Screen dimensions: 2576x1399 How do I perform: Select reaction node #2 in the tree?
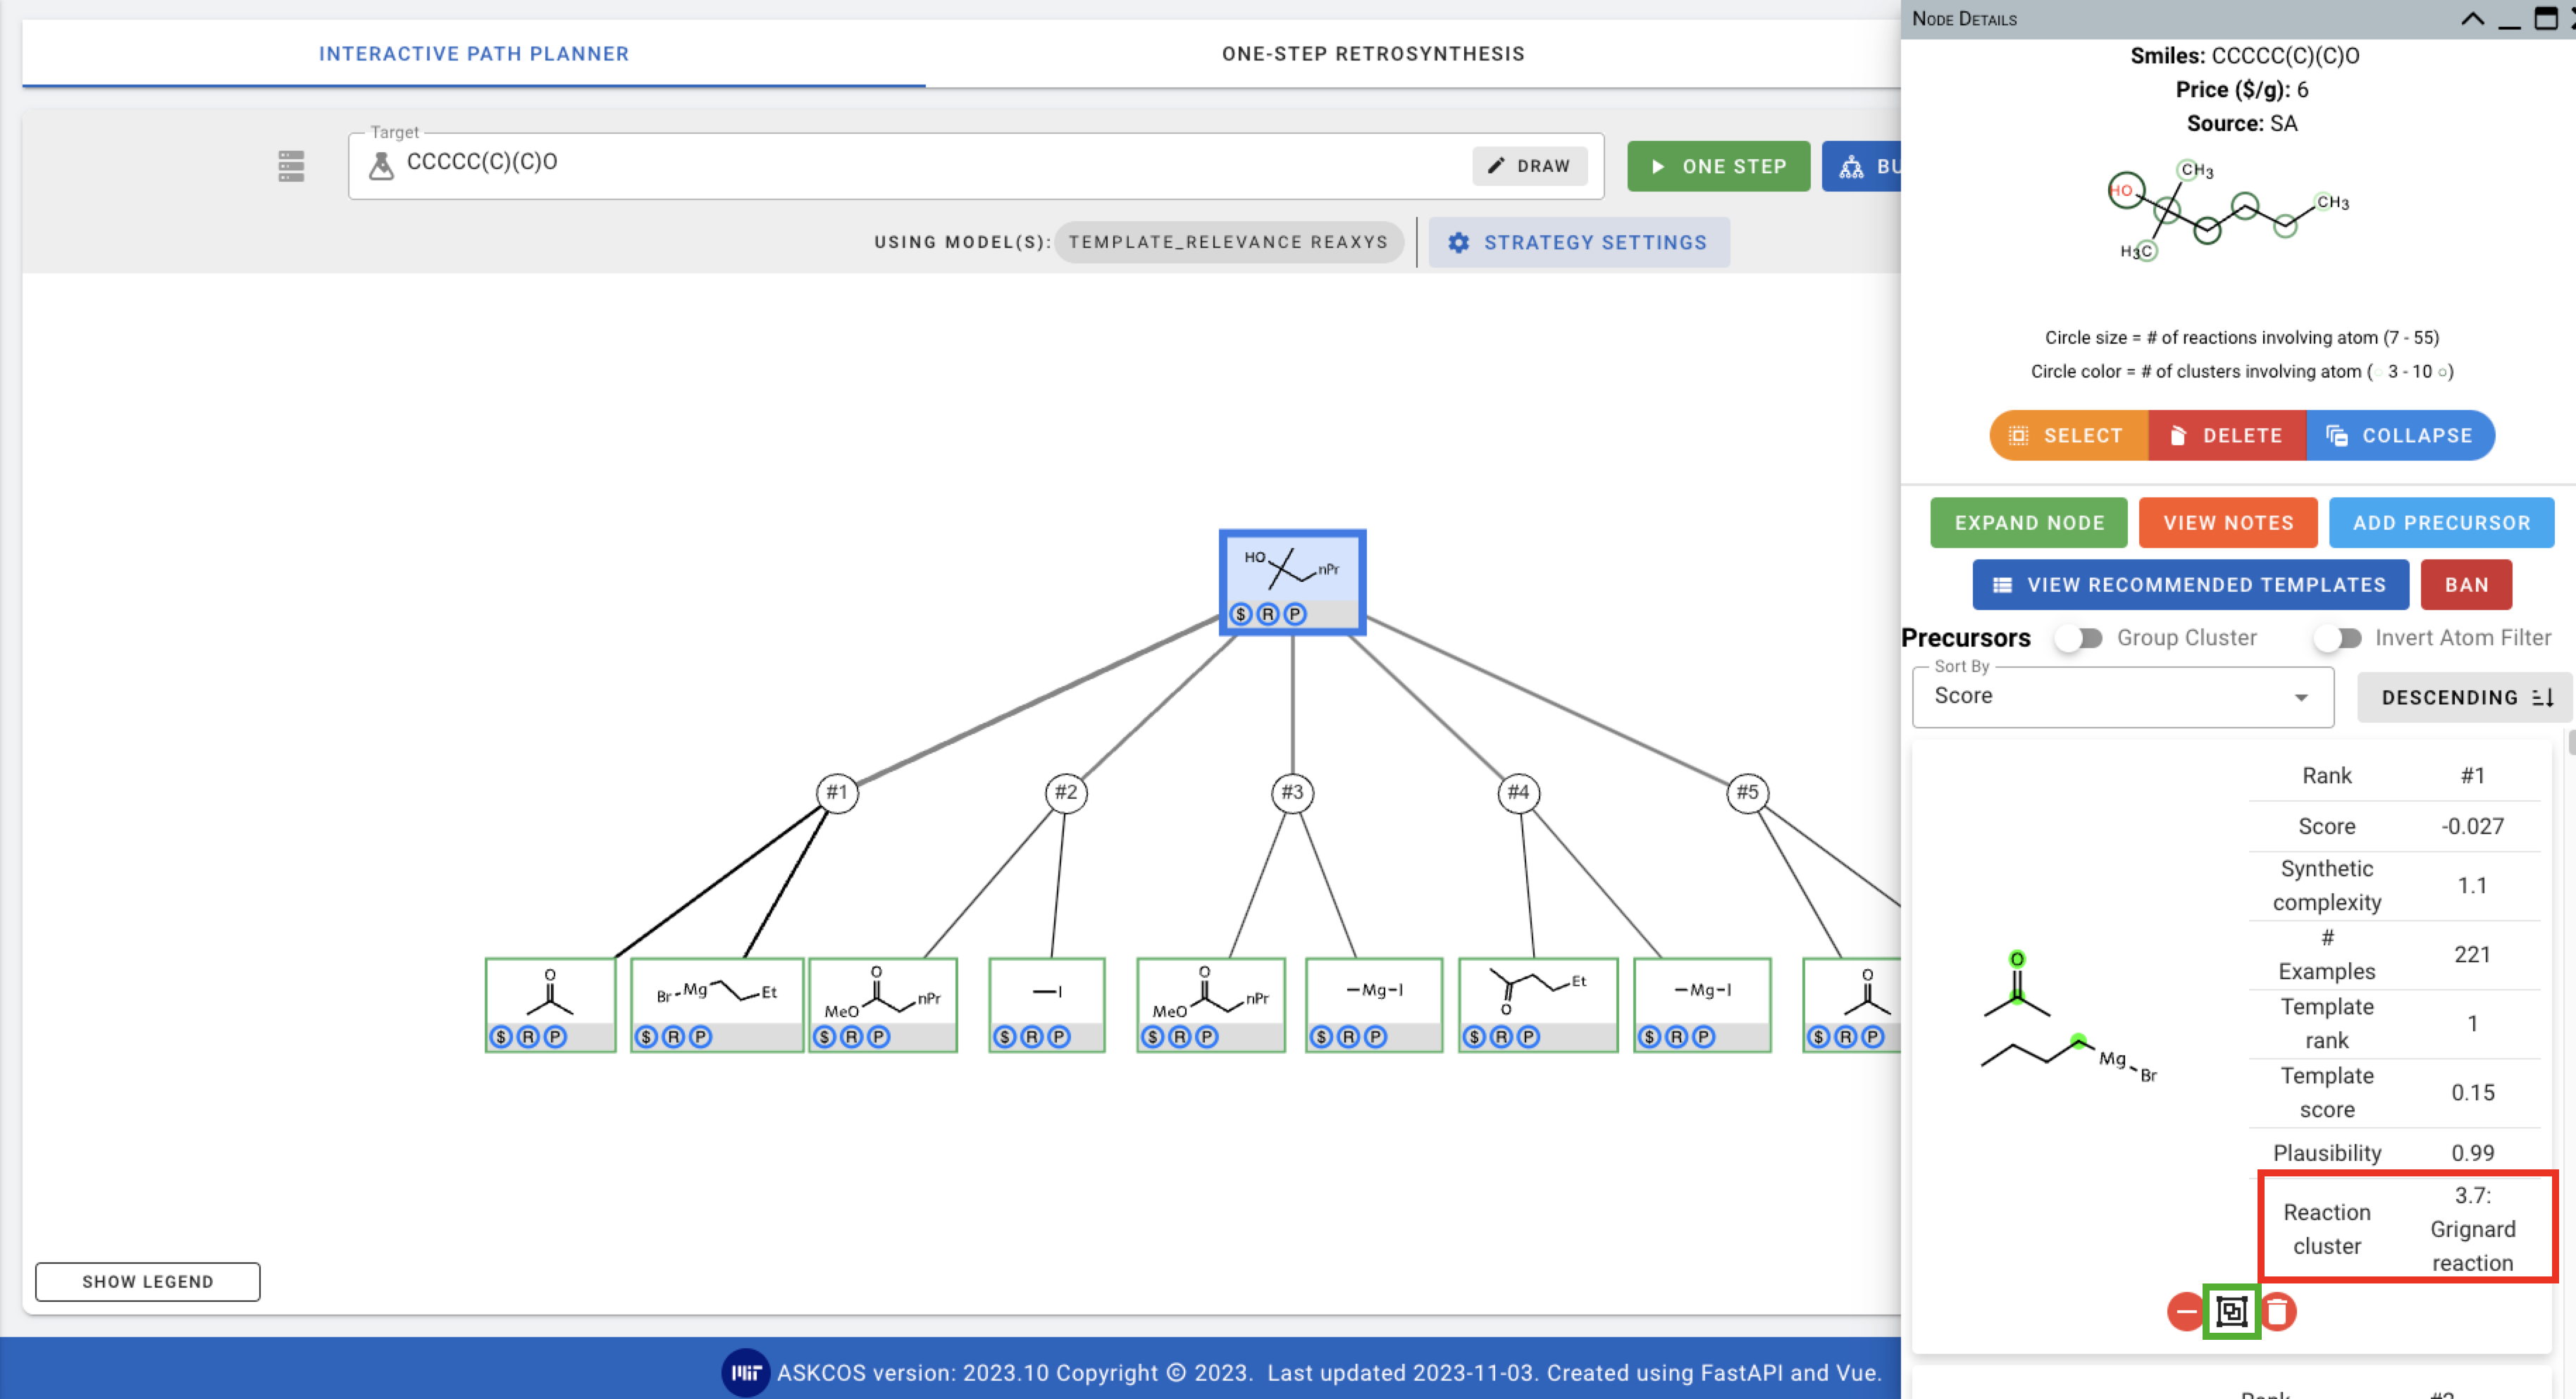[x=1066, y=793]
